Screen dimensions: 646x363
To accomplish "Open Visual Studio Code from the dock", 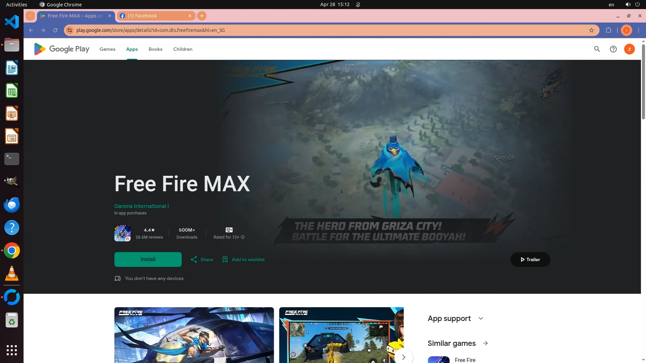I will coord(12,22).
